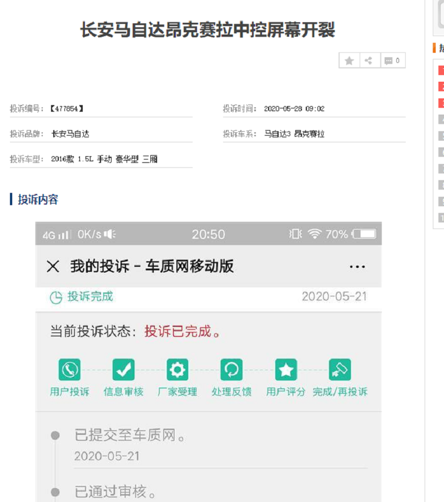Click the 用户投诉 step label

click(69, 392)
